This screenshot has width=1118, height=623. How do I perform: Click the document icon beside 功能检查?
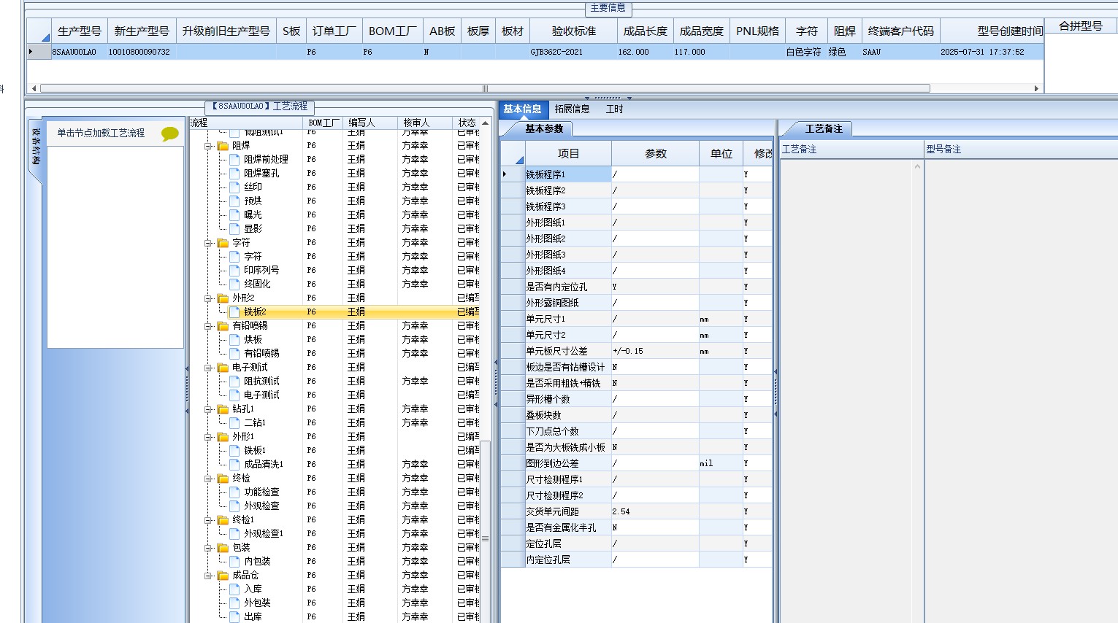235,492
